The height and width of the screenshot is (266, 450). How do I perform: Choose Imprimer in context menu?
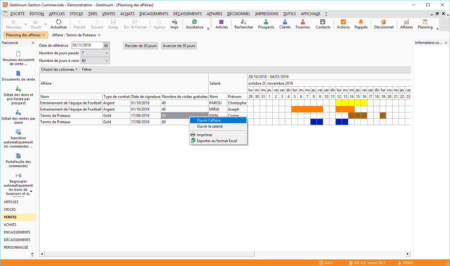pyautogui.click(x=218, y=135)
